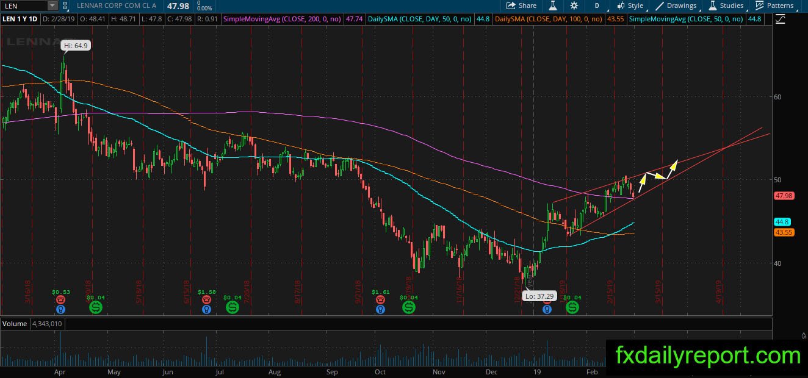
Task: Select SimpleMovingAvg (CLOSE, 50, 0, no) study label
Action: pos(686,20)
